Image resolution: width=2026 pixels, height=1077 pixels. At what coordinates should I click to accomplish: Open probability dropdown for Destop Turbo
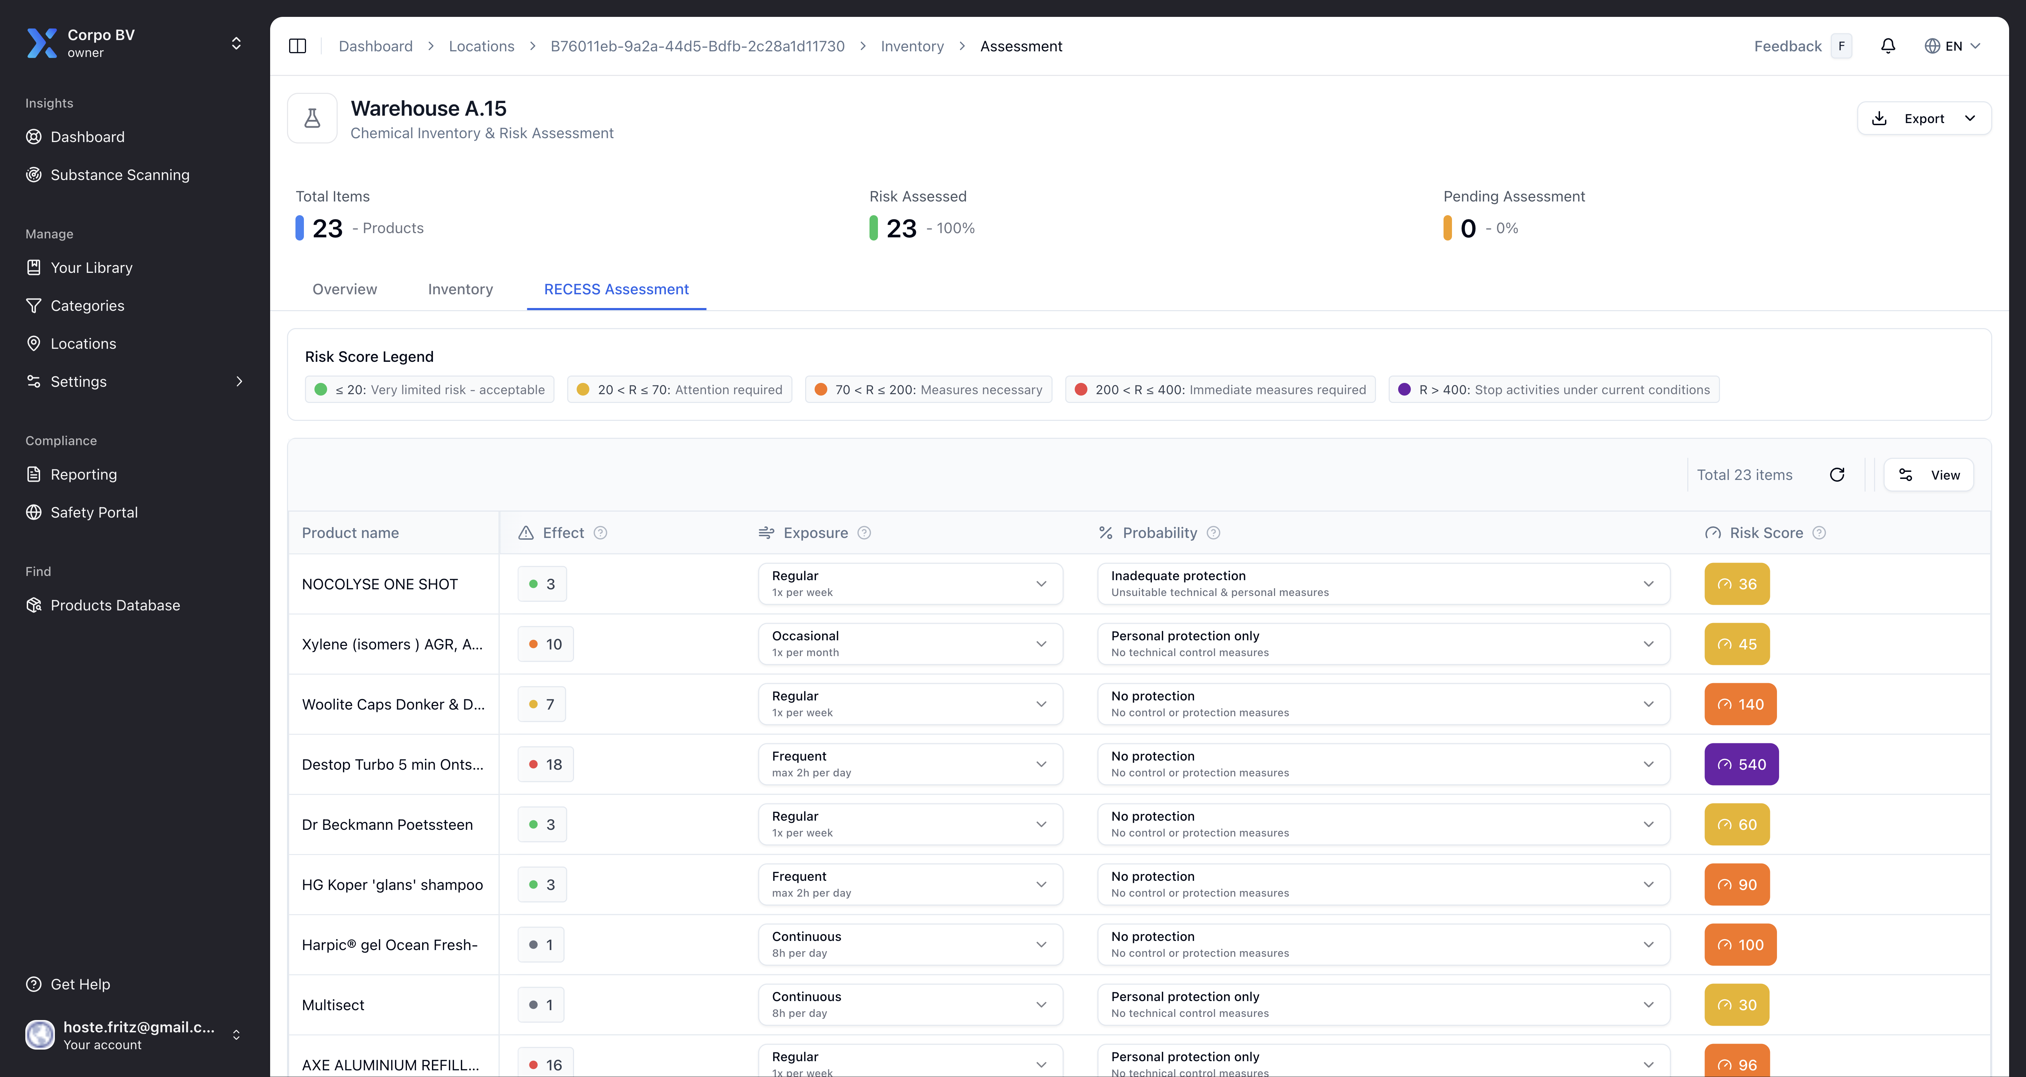point(1383,764)
